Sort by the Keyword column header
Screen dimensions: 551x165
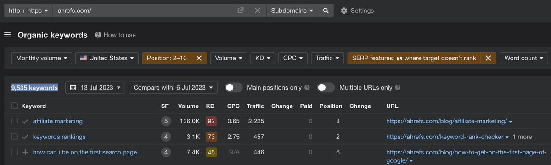[34, 106]
